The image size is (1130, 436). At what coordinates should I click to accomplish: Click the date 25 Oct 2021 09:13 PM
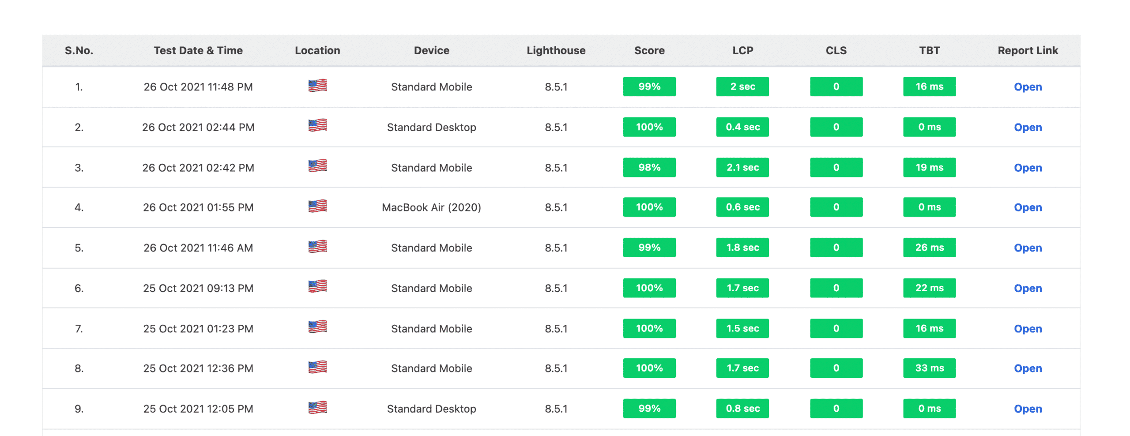coord(198,289)
